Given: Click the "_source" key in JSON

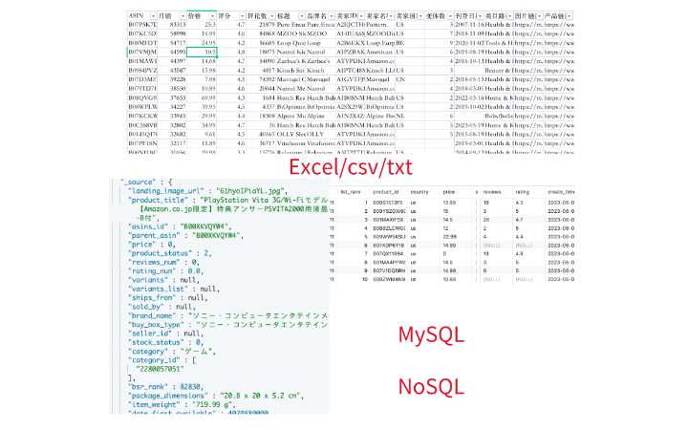Looking at the screenshot, I should point(139,183).
